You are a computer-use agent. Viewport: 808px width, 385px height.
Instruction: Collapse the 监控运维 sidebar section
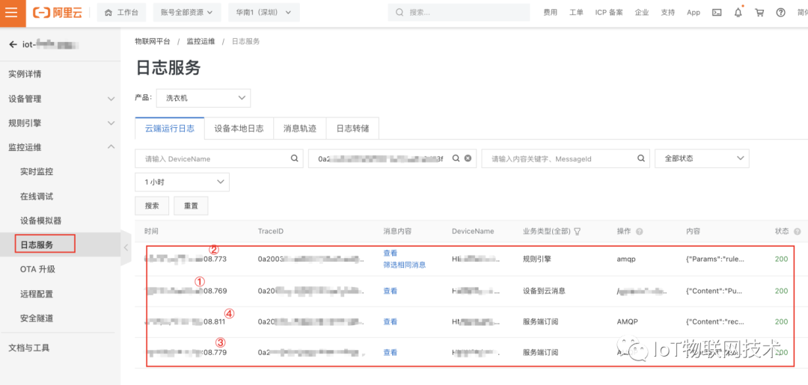[61, 147]
